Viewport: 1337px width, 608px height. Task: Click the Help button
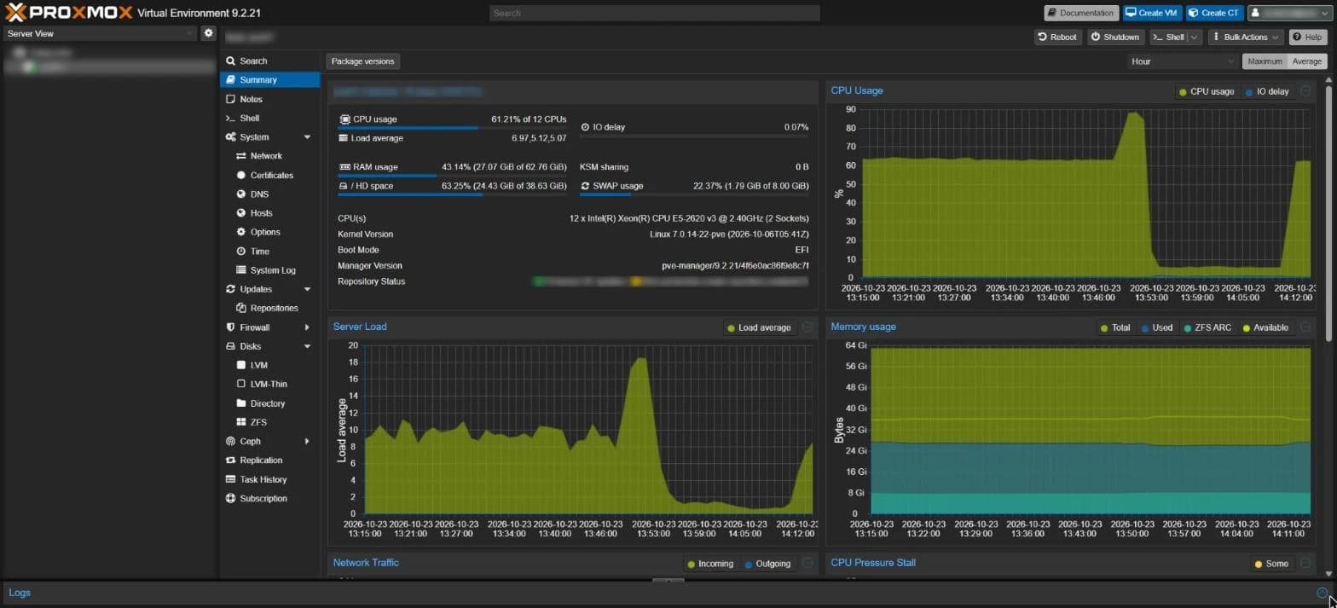(x=1308, y=38)
